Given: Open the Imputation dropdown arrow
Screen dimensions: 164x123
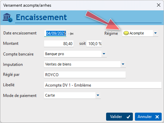Looking at the screenshot, I should [123, 64].
